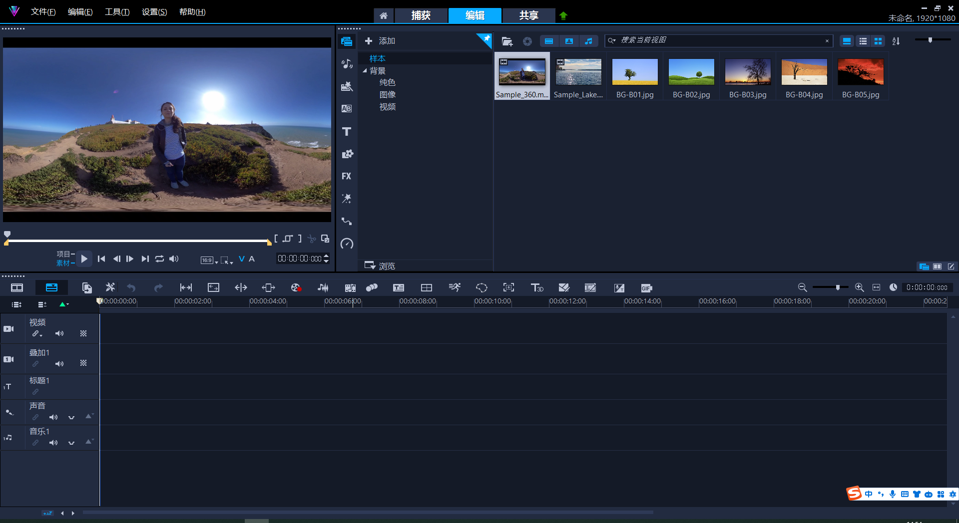Expand the 声音 track chevron
This screenshot has width=959, height=523.
(x=71, y=417)
